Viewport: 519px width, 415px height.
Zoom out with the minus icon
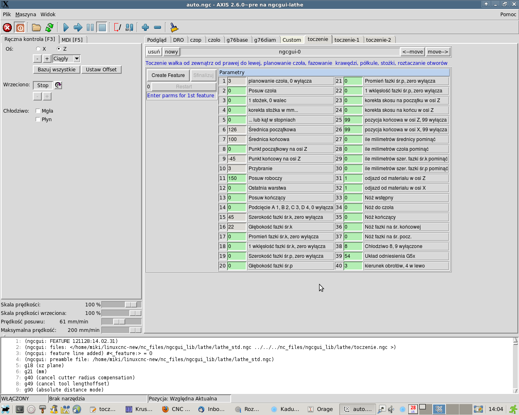click(x=158, y=28)
